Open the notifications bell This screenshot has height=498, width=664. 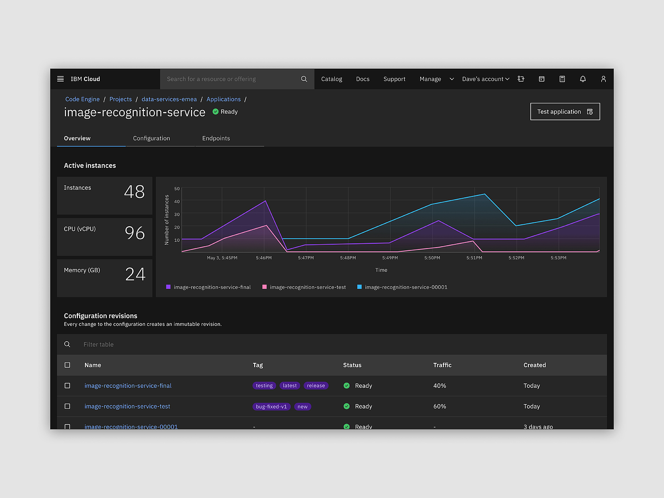583,79
